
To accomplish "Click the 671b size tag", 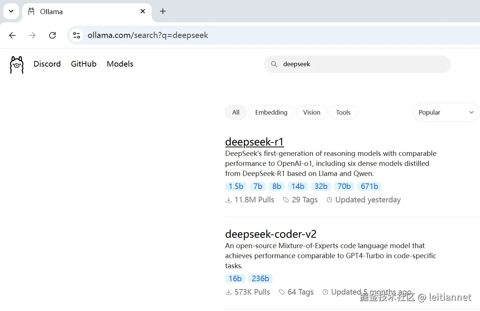I will tap(370, 186).
